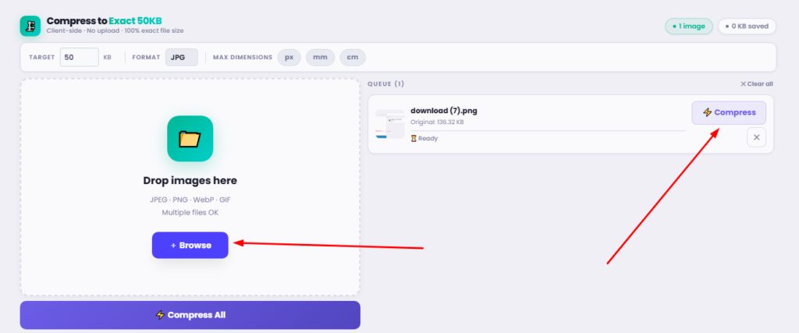Click the progress bar under download (7).png
Image resolution: width=799 pixels, height=333 pixels.
click(x=548, y=131)
